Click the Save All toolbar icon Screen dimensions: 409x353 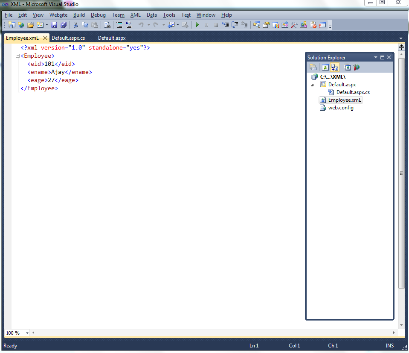tap(63, 24)
